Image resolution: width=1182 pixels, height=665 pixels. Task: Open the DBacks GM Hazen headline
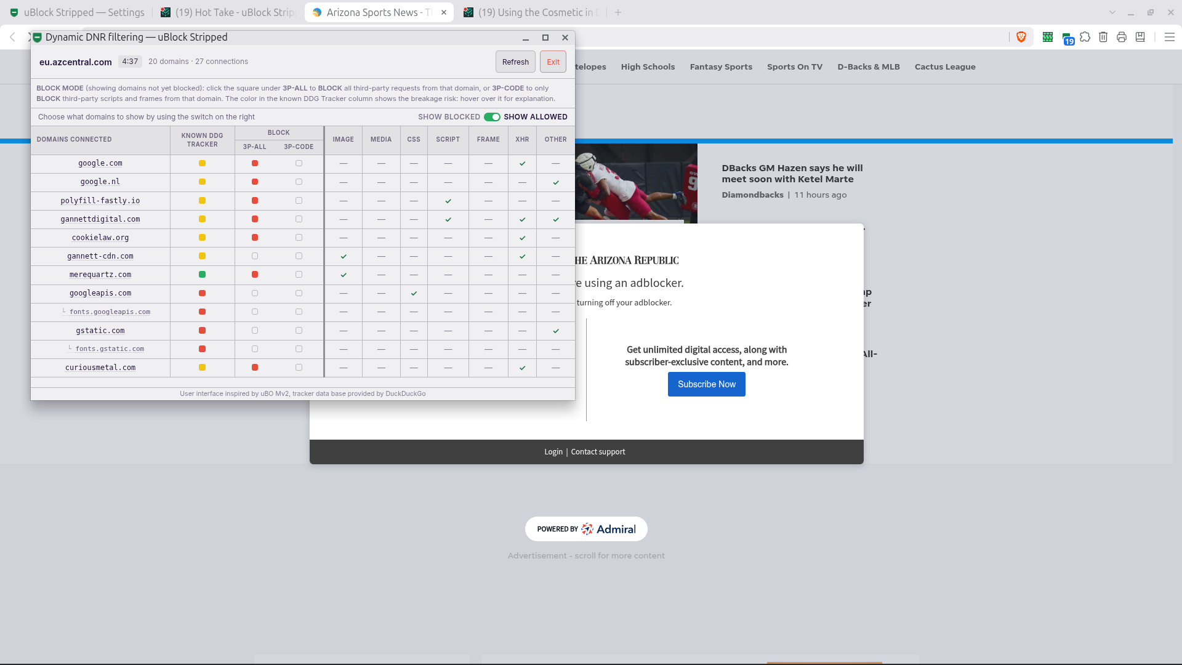coord(792,174)
